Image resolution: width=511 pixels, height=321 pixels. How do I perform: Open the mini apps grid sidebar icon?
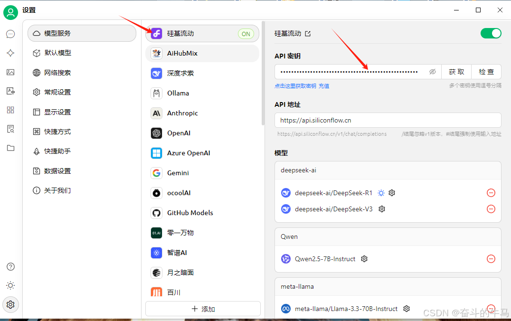pyautogui.click(x=10, y=110)
